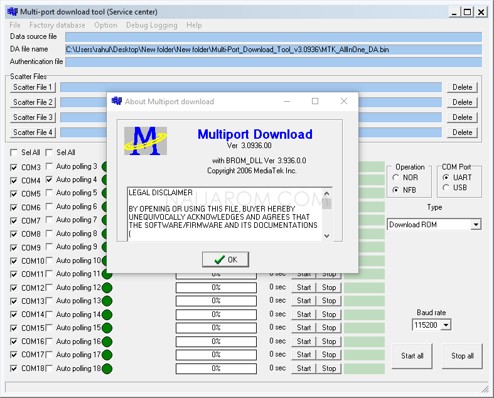This screenshot has width=494, height=398.
Task: Enable Auto polling 7 checkbox
Action: click(49, 220)
